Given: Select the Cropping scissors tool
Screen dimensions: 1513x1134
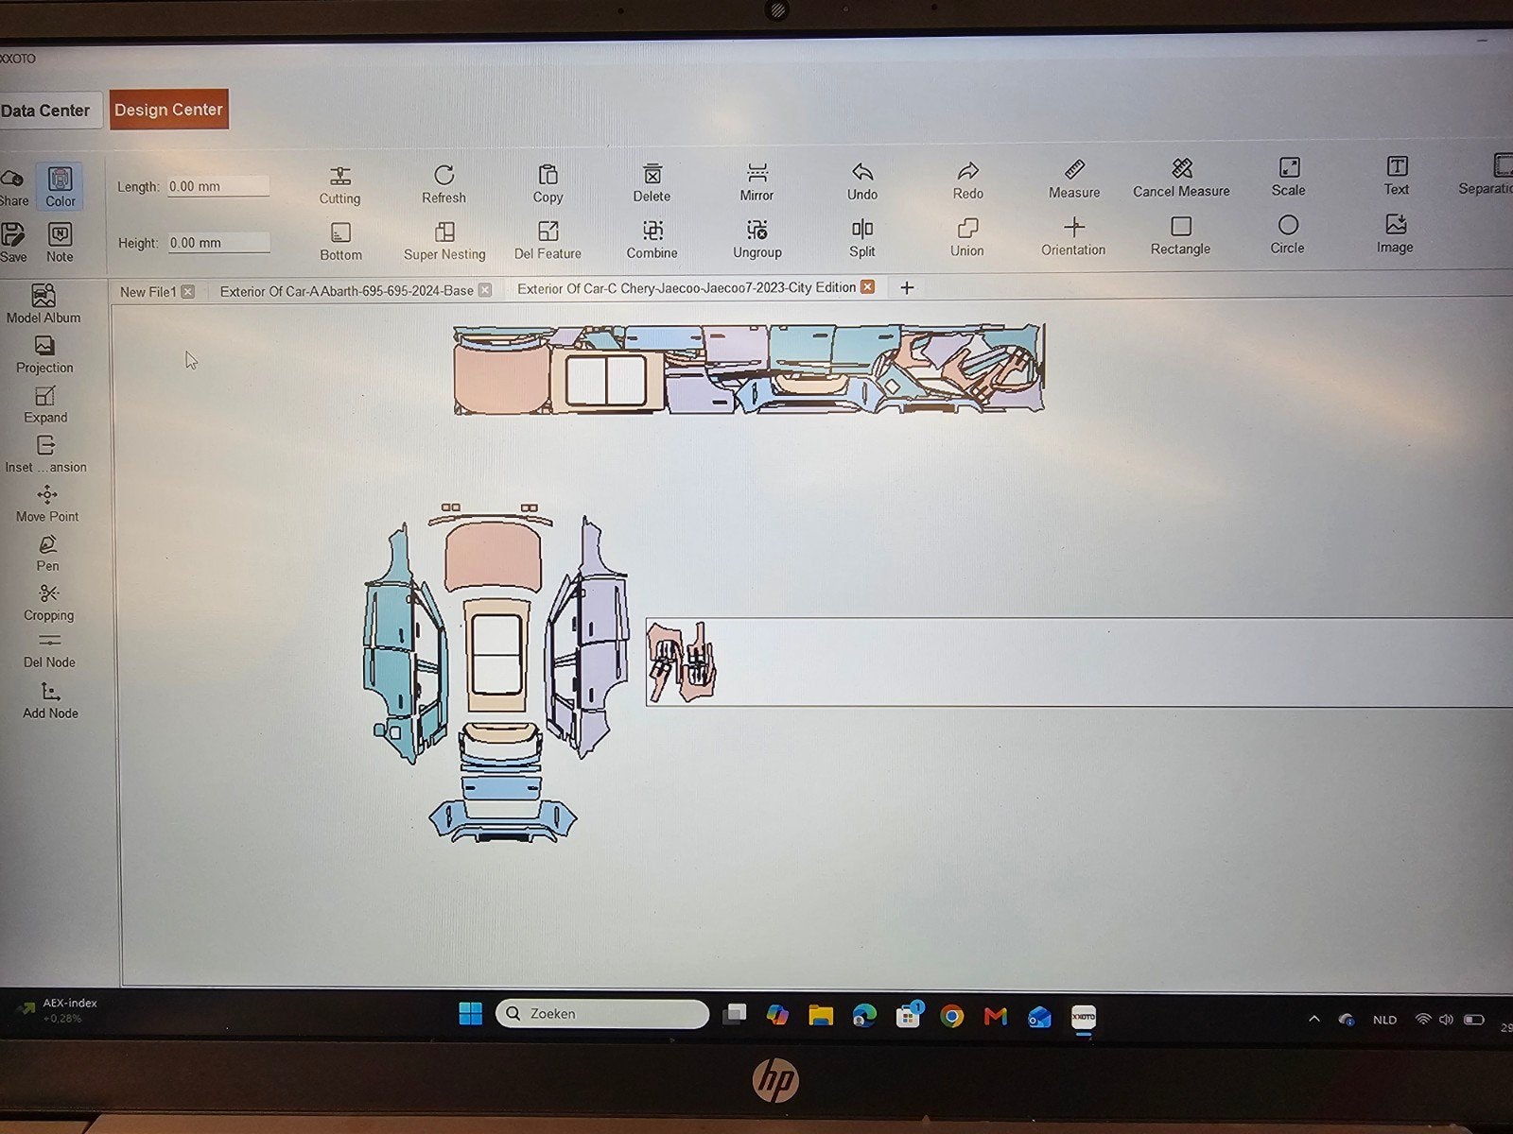Looking at the screenshot, I should (49, 603).
